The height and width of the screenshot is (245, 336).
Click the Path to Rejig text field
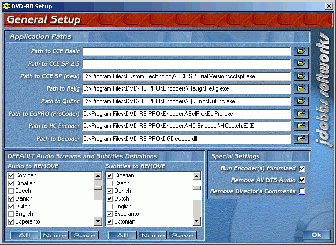[x=187, y=88]
